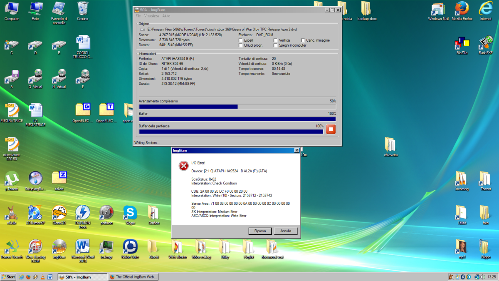Switch to The Official ImgBurn Web taskbar window
Screen dimensions: 499x281
point(133,277)
